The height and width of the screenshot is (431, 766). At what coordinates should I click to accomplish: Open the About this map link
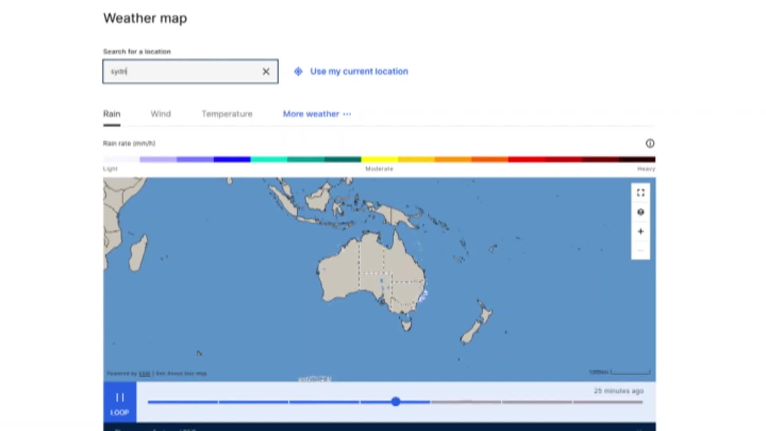tap(181, 374)
